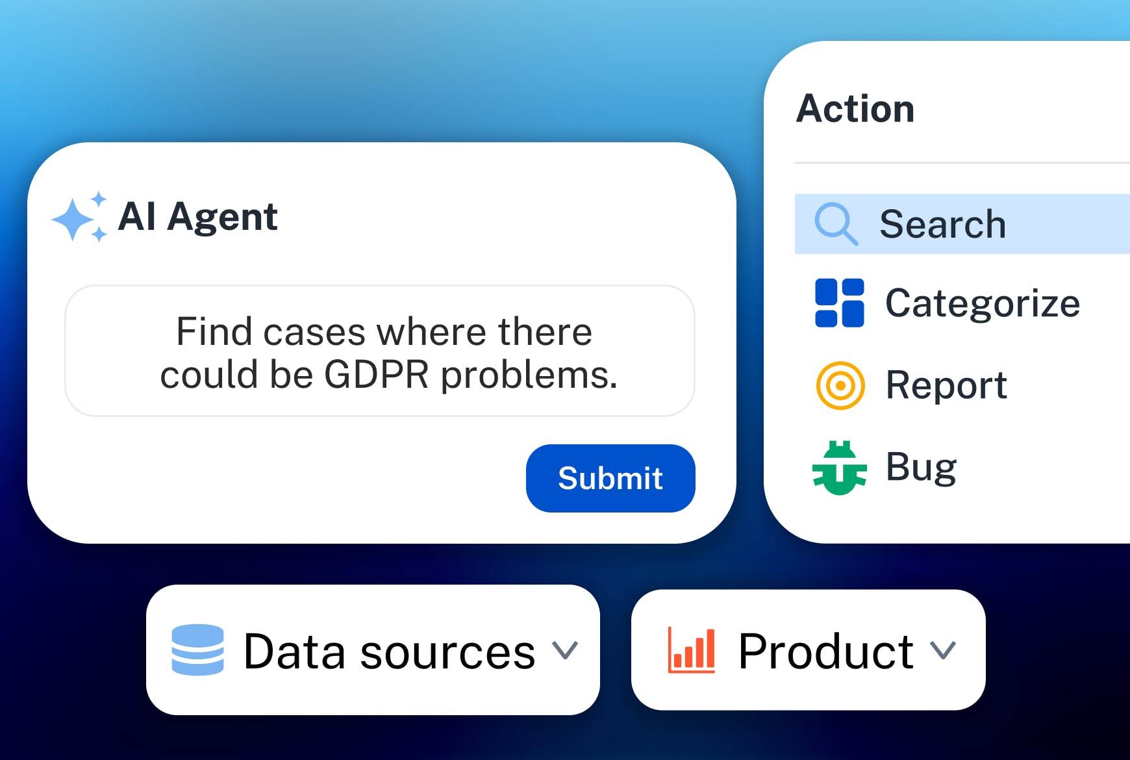This screenshot has height=760, width=1130.
Task: Click the AI Agent title text
Action: click(x=198, y=216)
